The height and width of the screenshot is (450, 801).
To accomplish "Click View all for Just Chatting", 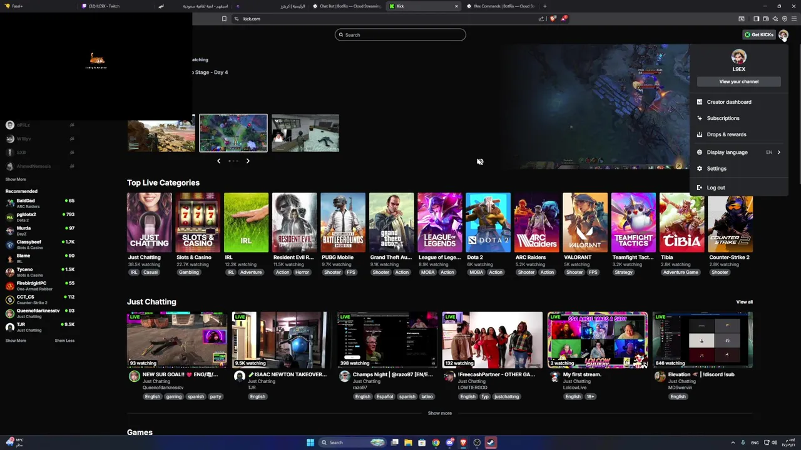I will [744, 302].
